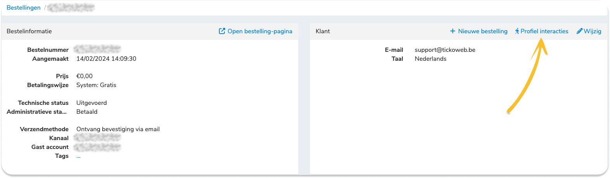This screenshot has height=178, width=610.
Task: Click the Aangemaakt date 14/02/2024 14:09:30
Action: coord(106,59)
